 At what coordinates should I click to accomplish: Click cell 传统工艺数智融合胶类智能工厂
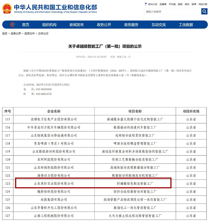[135, 159]
